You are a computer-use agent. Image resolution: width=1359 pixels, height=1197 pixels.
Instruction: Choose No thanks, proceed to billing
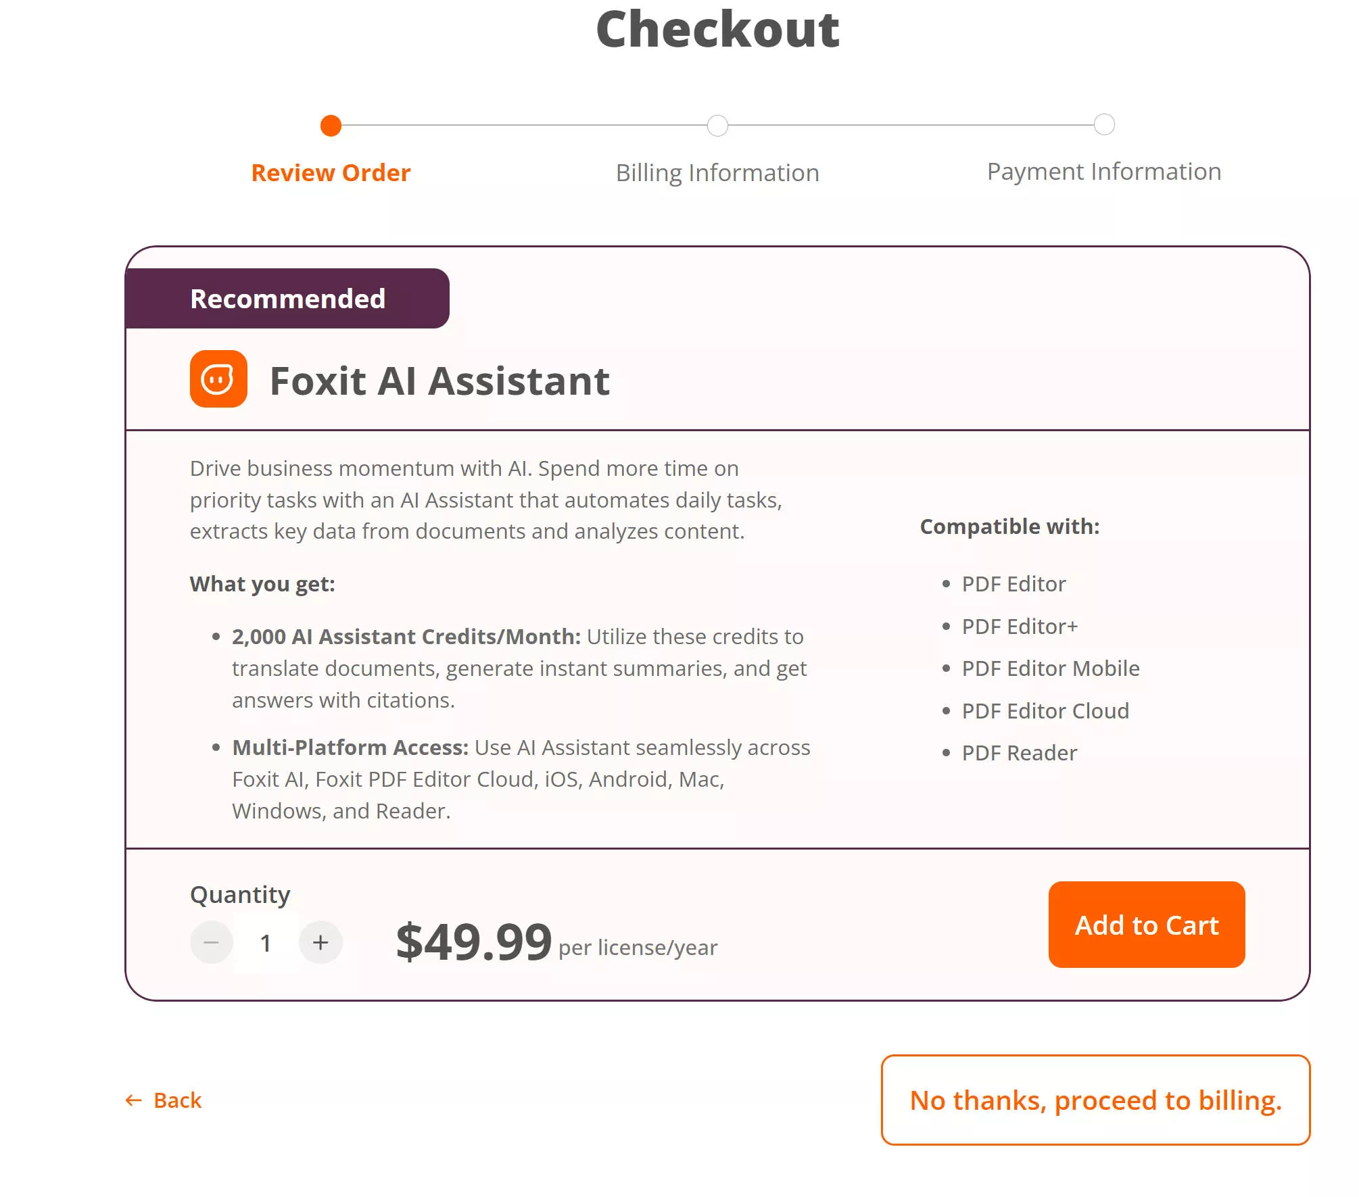[1095, 1100]
